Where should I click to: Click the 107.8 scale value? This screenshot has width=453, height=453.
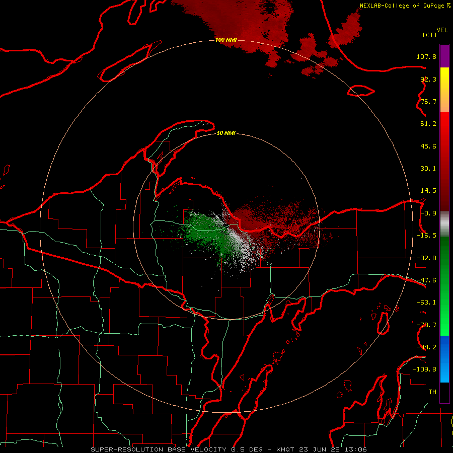[426, 56]
